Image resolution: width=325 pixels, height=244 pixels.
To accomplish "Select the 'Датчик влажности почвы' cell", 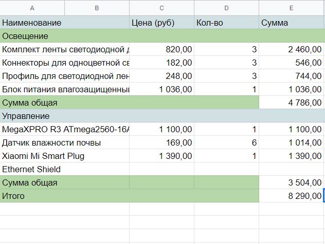I will coord(65,143).
